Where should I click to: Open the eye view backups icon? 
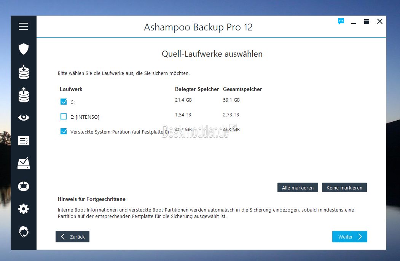(x=24, y=117)
